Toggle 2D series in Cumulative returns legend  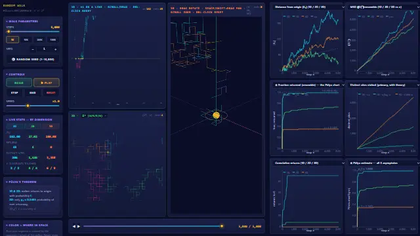[x=296, y=172]
